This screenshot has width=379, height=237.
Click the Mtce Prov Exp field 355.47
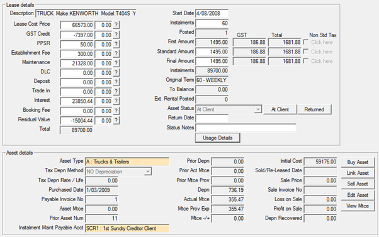pyautogui.click(x=228, y=209)
